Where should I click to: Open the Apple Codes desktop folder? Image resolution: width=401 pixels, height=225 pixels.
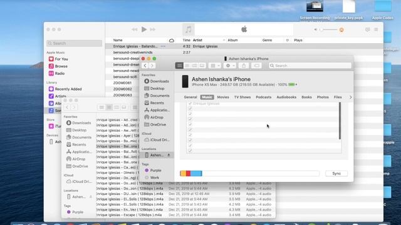click(383, 10)
